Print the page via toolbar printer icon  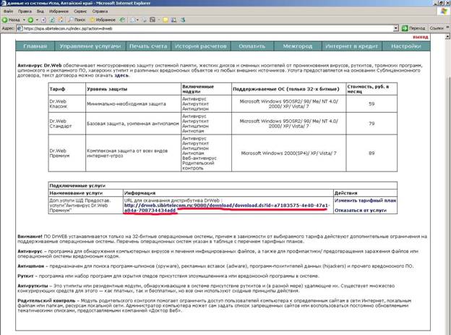[x=145, y=20]
